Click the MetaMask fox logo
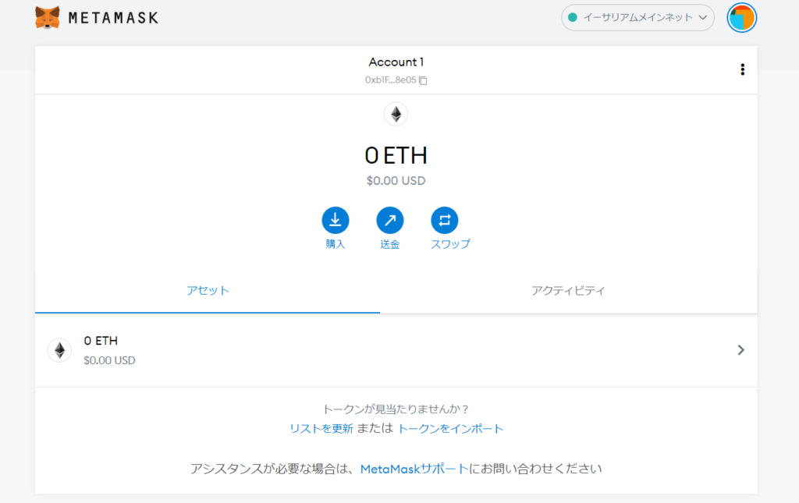 48,18
